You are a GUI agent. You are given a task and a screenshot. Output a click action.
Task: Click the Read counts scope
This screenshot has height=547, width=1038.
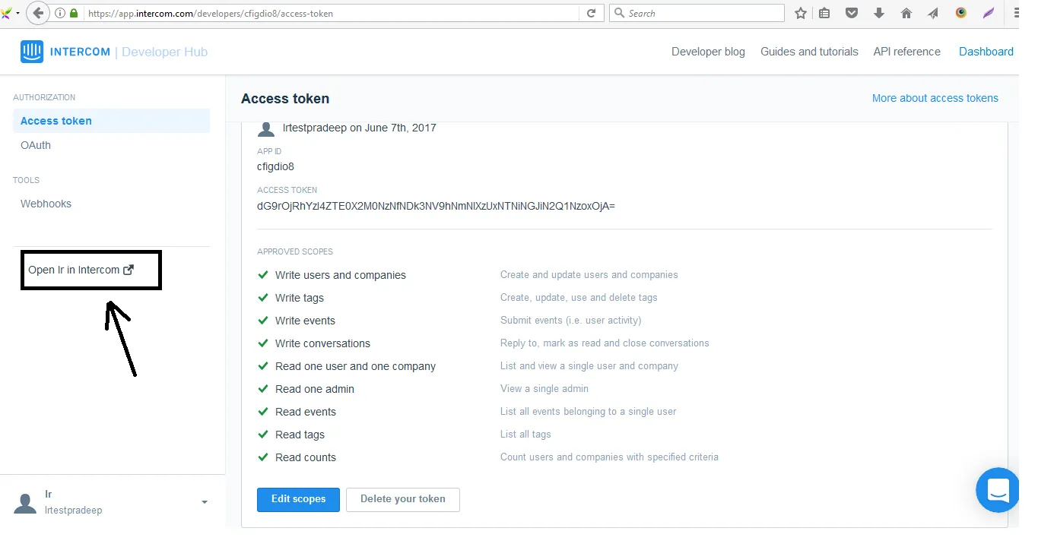(305, 457)
